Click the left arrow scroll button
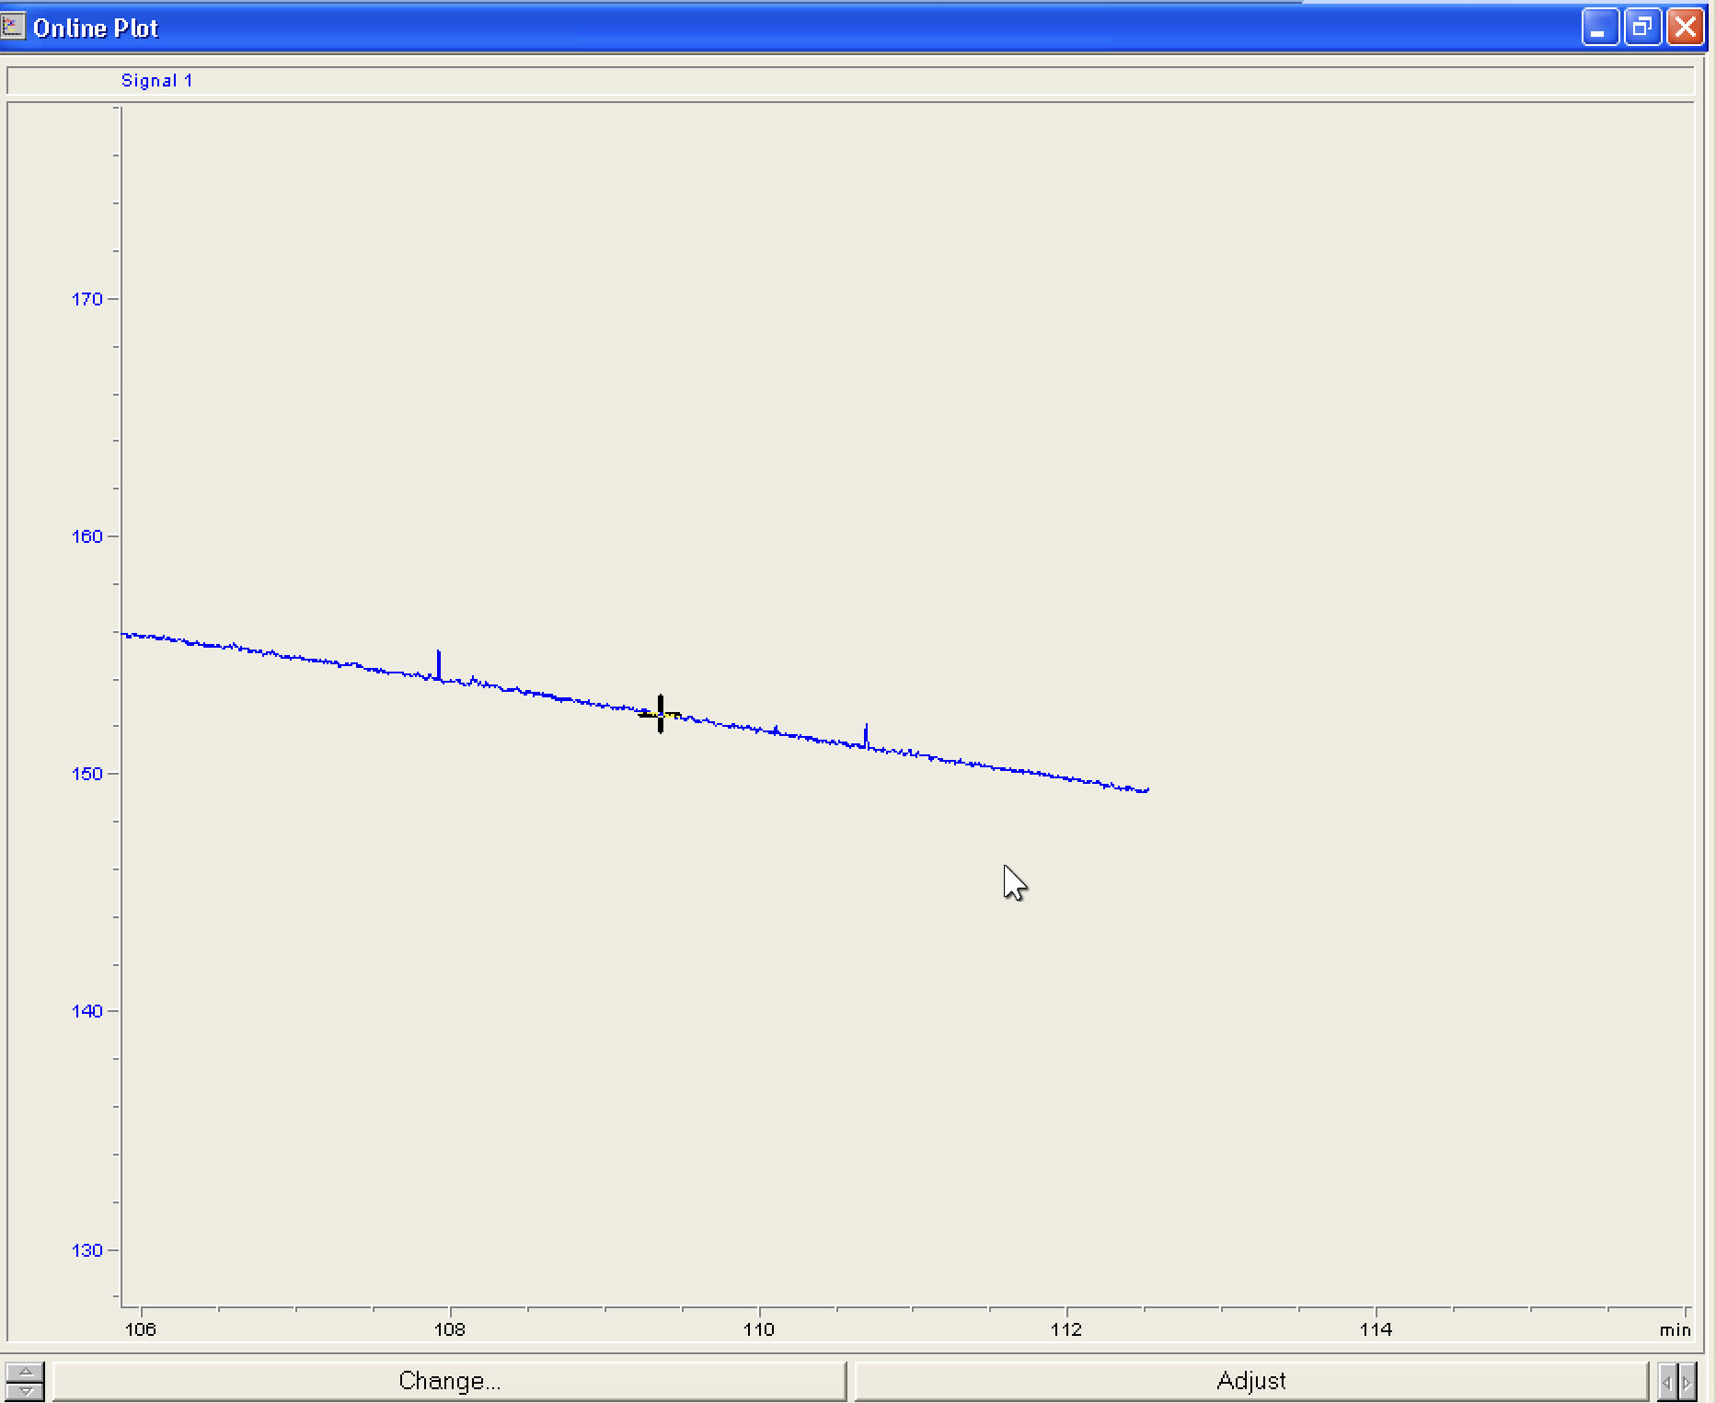 1666,1382
